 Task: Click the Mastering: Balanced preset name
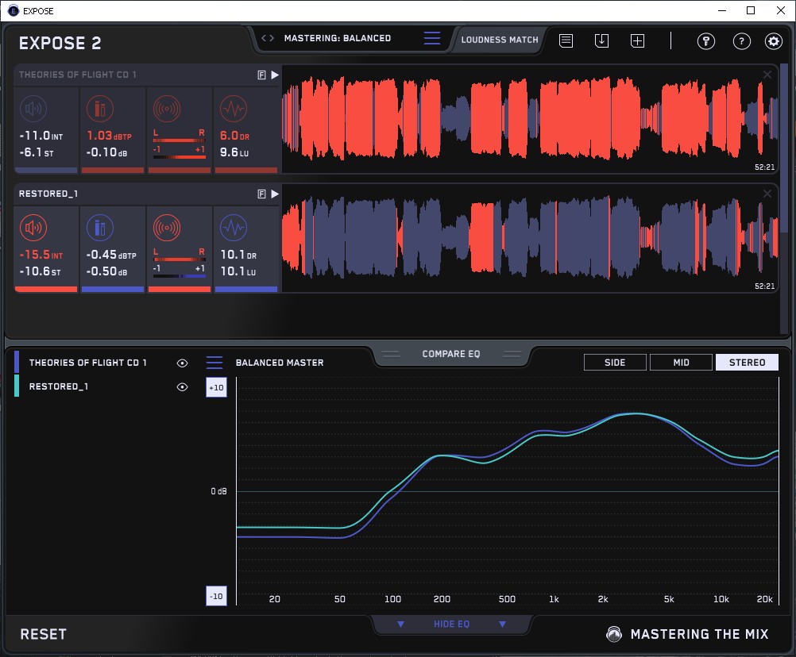tap(338, 38)
